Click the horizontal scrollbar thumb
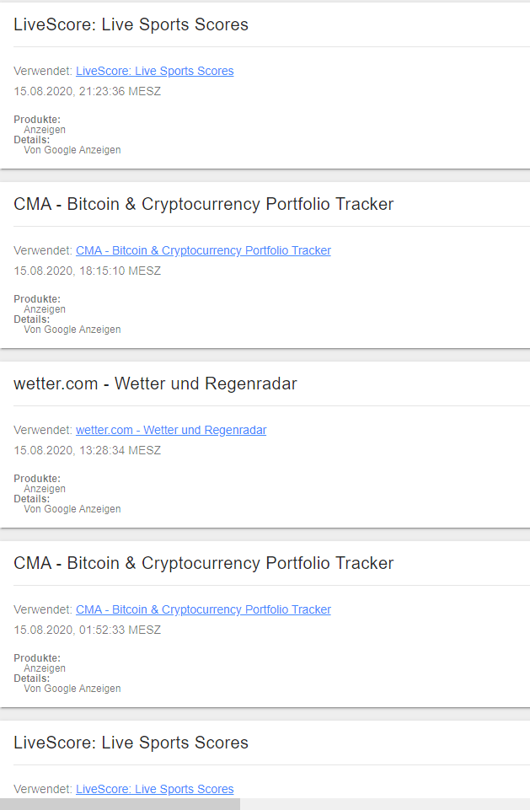The height and width of the screenshot is (810, 530). (x=120, y=804)
